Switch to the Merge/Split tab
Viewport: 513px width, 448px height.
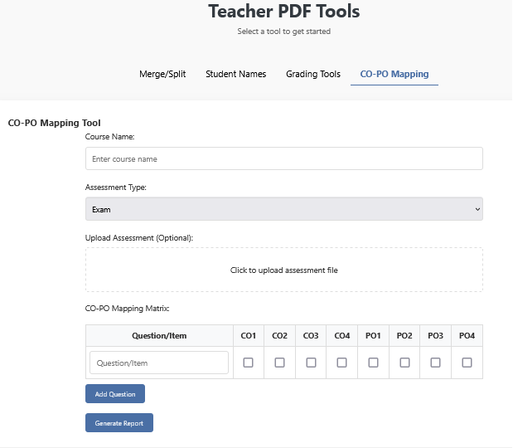point(162,74)
